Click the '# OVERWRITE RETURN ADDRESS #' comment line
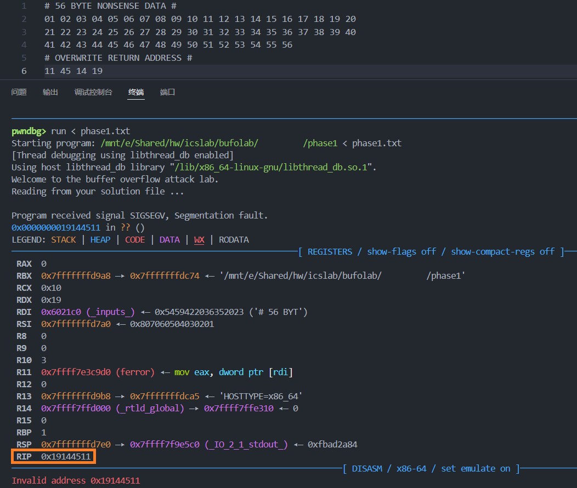The image size is (577, 488). pyautogui.click(x=118, y=58)
